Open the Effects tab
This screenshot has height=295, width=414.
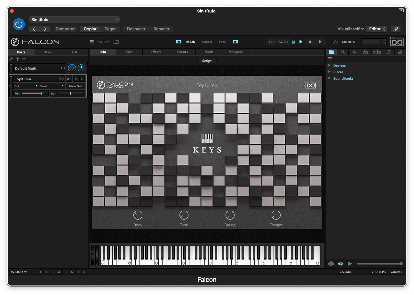tap(156, 52)
